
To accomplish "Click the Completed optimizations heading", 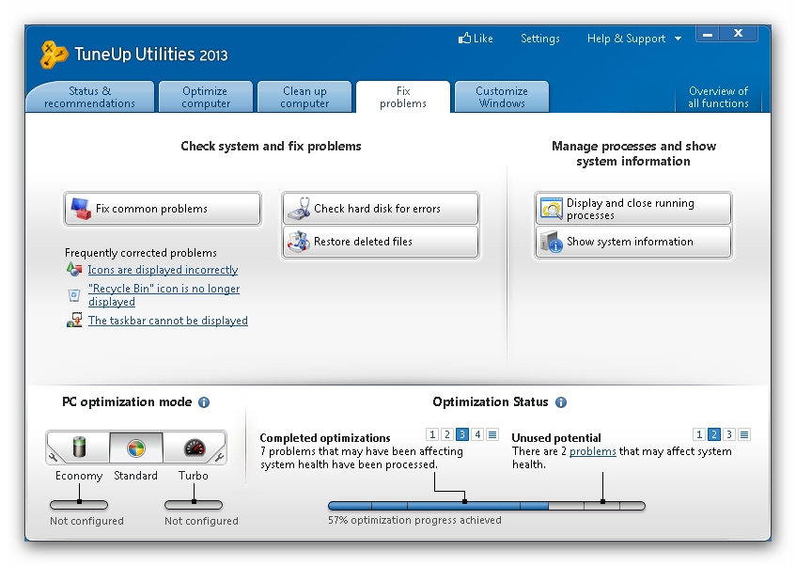I will [x=325, y=438].
